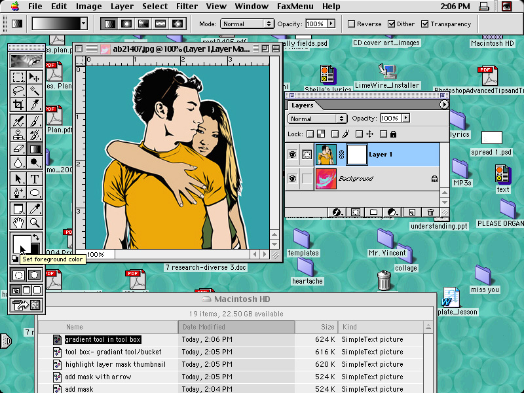Add a layer style in Layers panel
524x393 pixels.
pos(337,212)
